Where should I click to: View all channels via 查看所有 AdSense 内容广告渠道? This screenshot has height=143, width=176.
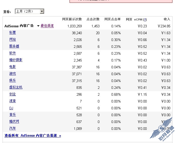click(33, 135)
